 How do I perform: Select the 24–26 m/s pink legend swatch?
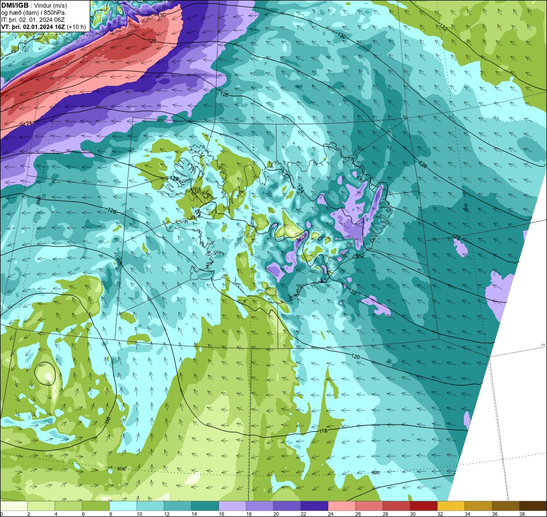342,506
